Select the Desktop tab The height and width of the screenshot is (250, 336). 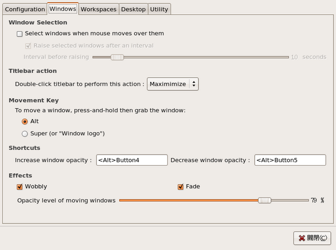133,9
